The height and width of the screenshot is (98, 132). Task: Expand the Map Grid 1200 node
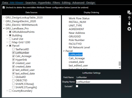coord(7,42)
